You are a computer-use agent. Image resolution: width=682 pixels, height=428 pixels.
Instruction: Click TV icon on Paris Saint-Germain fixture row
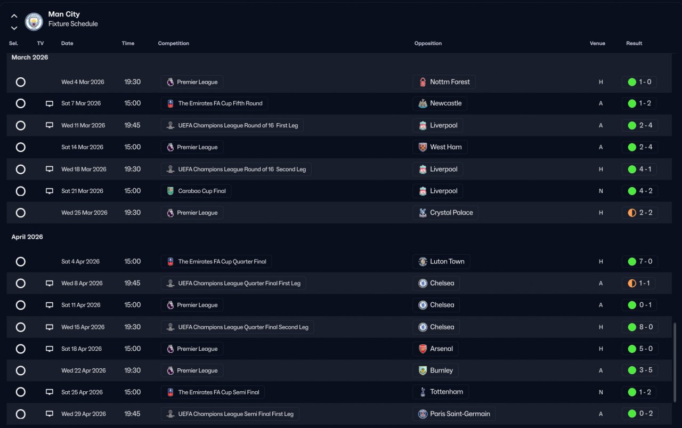pos(50,414)
